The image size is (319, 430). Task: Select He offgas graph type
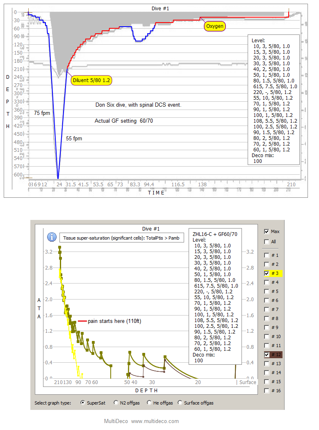(149, 403)
